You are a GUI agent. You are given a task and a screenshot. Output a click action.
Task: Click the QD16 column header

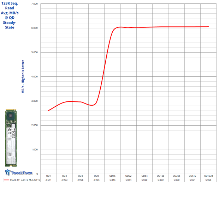(112, 176)
